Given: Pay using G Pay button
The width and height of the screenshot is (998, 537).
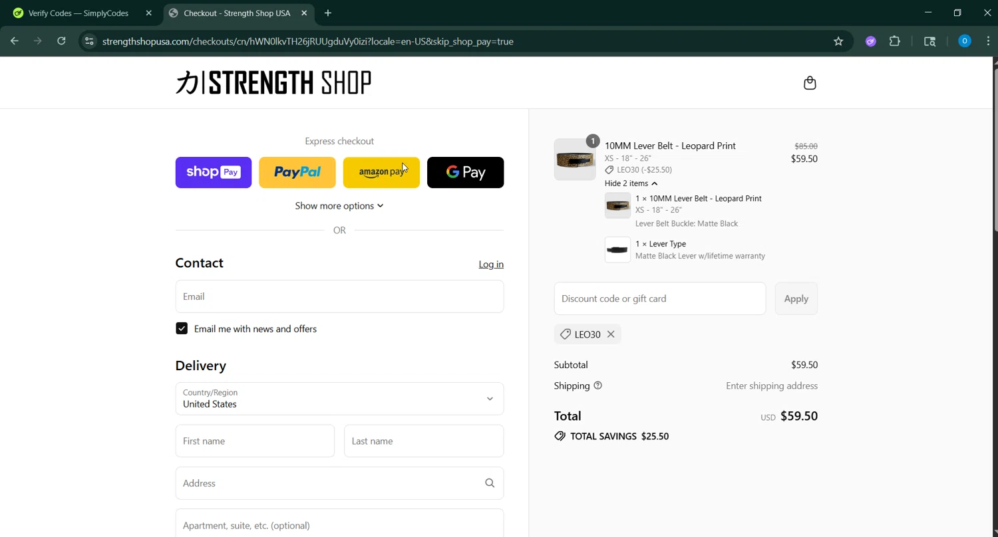Looking at the screenshot, I should tap(465, 172).
